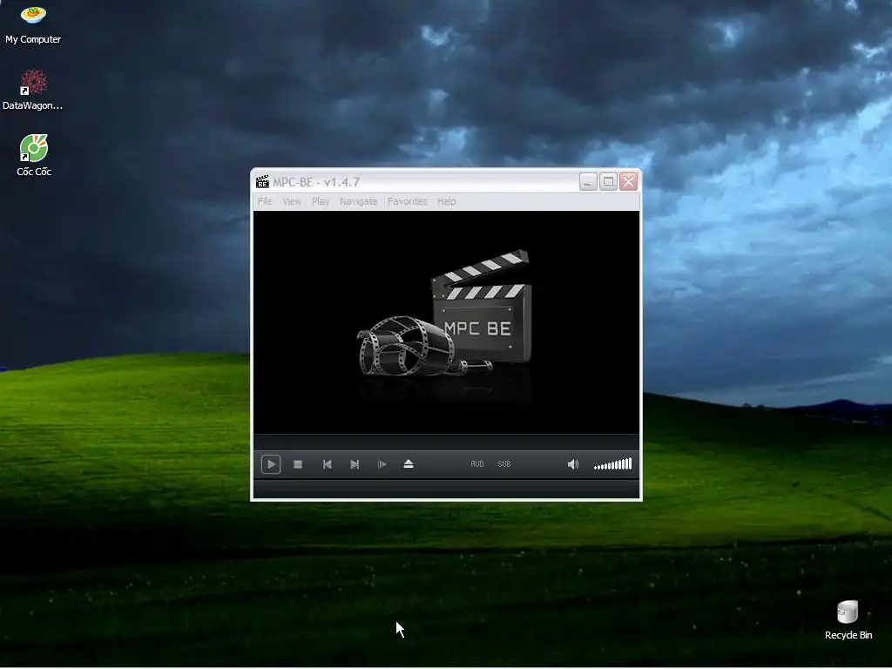Image resolution: width=892 pixels, height=669 pixels.
Task: Select the Recycle Bin icon
Action: [848, 620]
